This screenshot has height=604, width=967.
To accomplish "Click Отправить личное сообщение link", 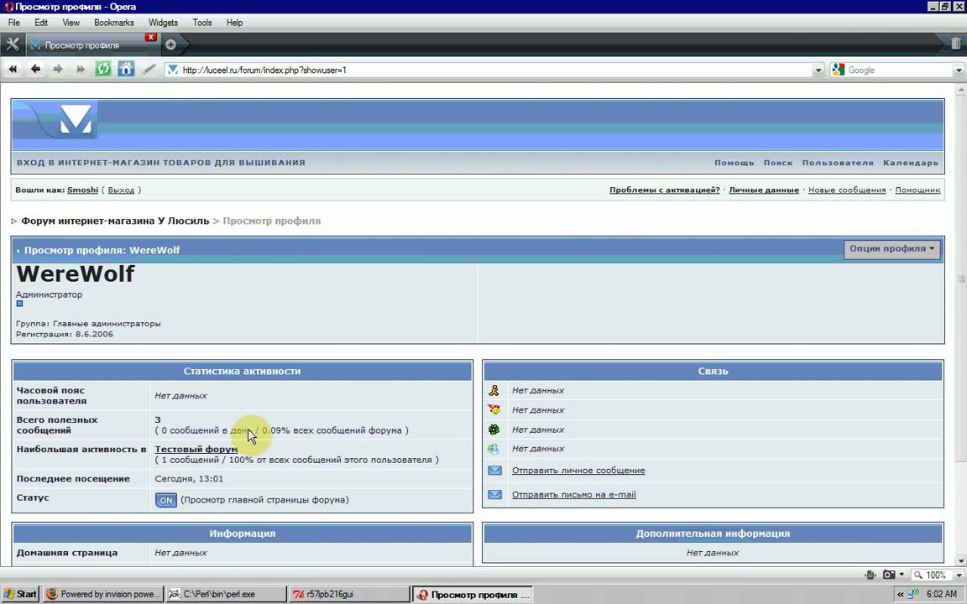I will [x=578, y=471].
